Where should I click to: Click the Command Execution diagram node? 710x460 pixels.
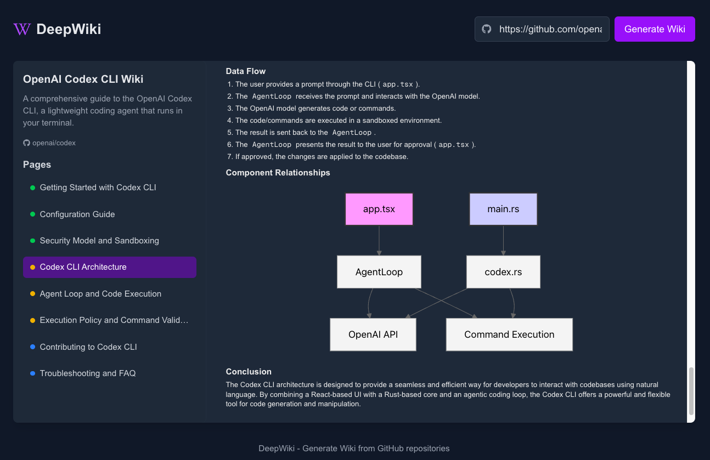tap(509, 334)
